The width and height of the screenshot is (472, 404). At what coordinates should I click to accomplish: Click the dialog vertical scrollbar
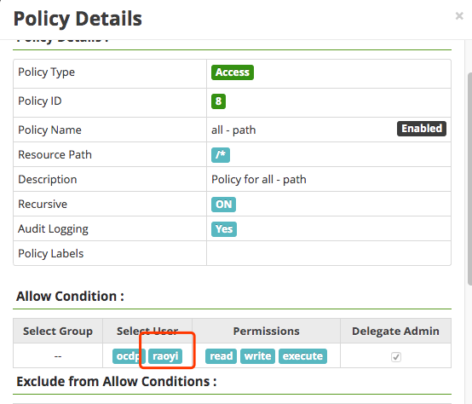[x=469, y=177]
